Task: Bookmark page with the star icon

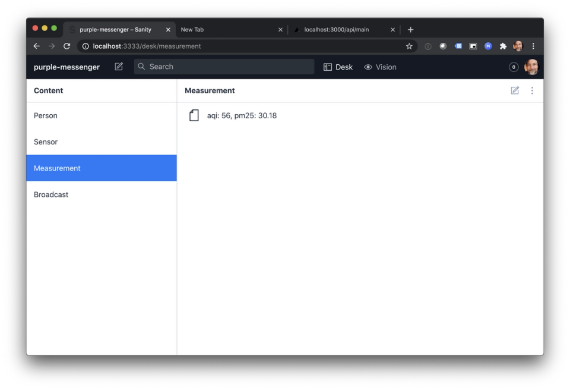Action: pyautogui.click(x=409, y=46)
